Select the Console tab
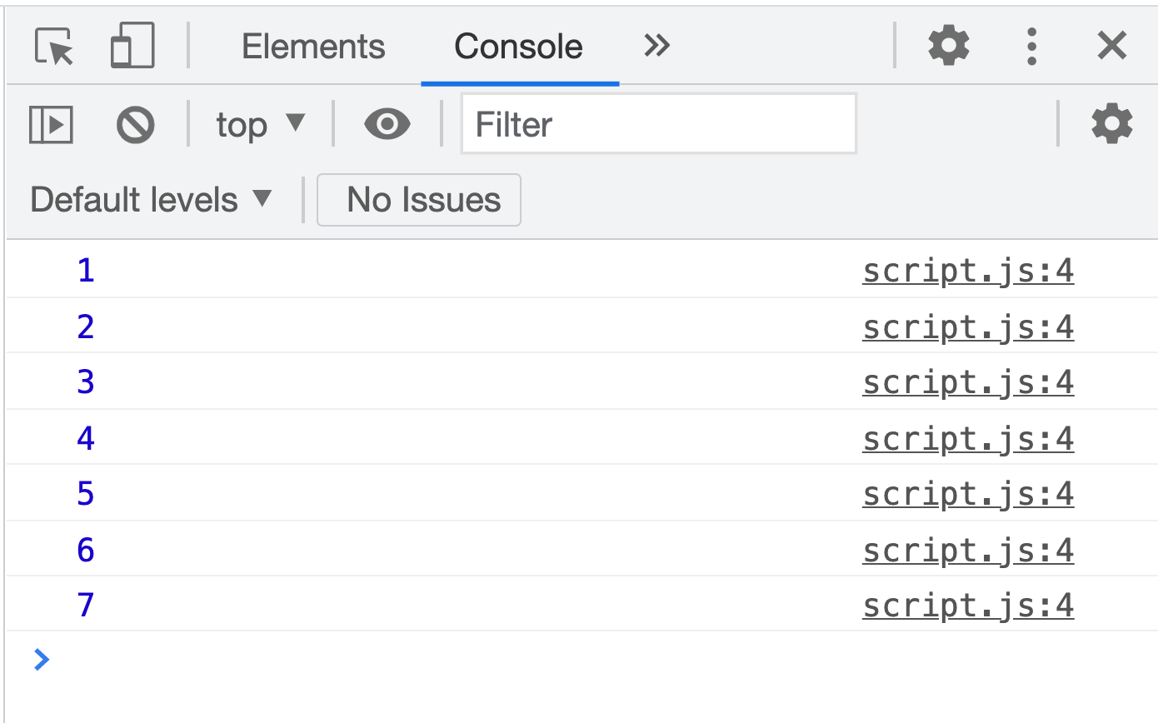This screenshot has width=1158, height=723. click(517, 46)
